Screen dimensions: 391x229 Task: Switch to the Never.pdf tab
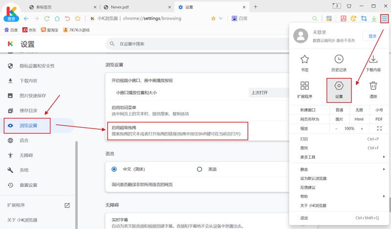point(134,7)
